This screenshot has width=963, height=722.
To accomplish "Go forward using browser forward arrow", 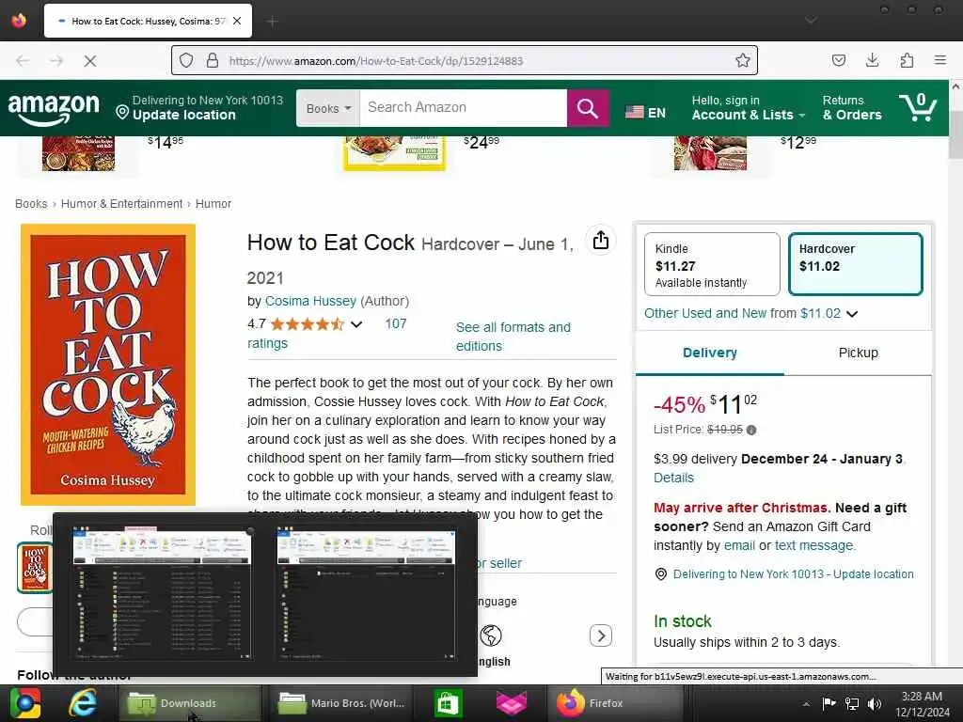I will (55, 60).
